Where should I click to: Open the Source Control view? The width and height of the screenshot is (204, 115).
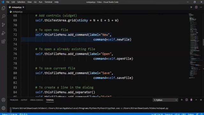[x=4, y=25]
